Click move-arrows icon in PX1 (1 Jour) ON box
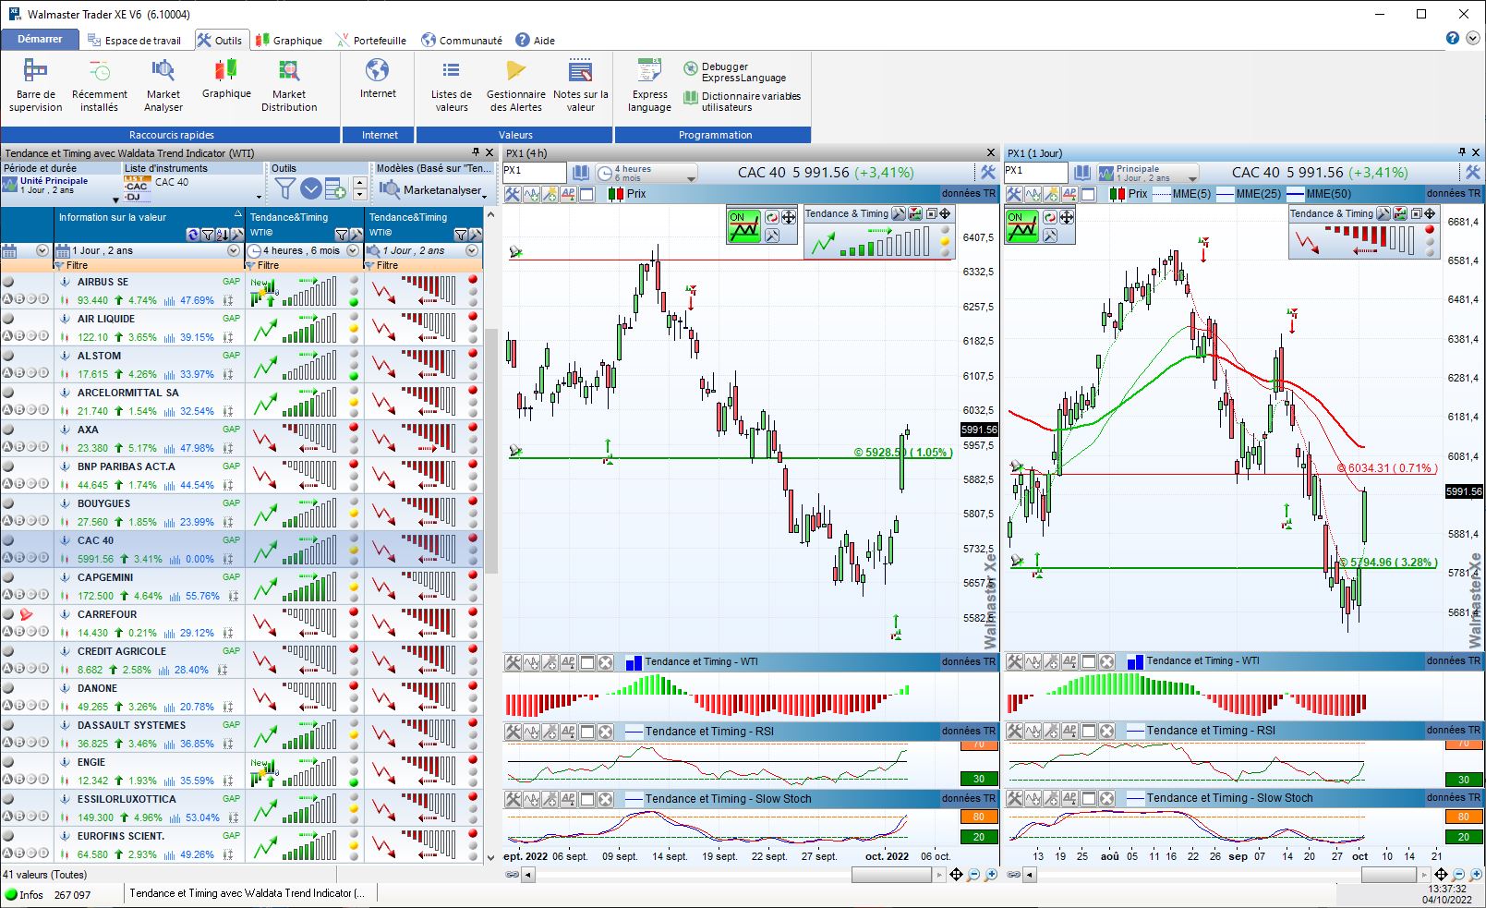Screen dimensions: 1486x908 (1066, 217)
